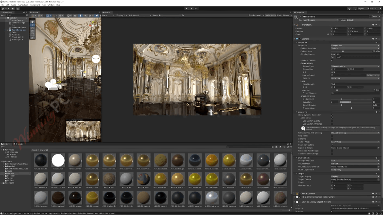The width and height of the screenshot is (383, 215).
Task: Open the cloud services icon in toolbar
Action: click(x=13, y=9)
